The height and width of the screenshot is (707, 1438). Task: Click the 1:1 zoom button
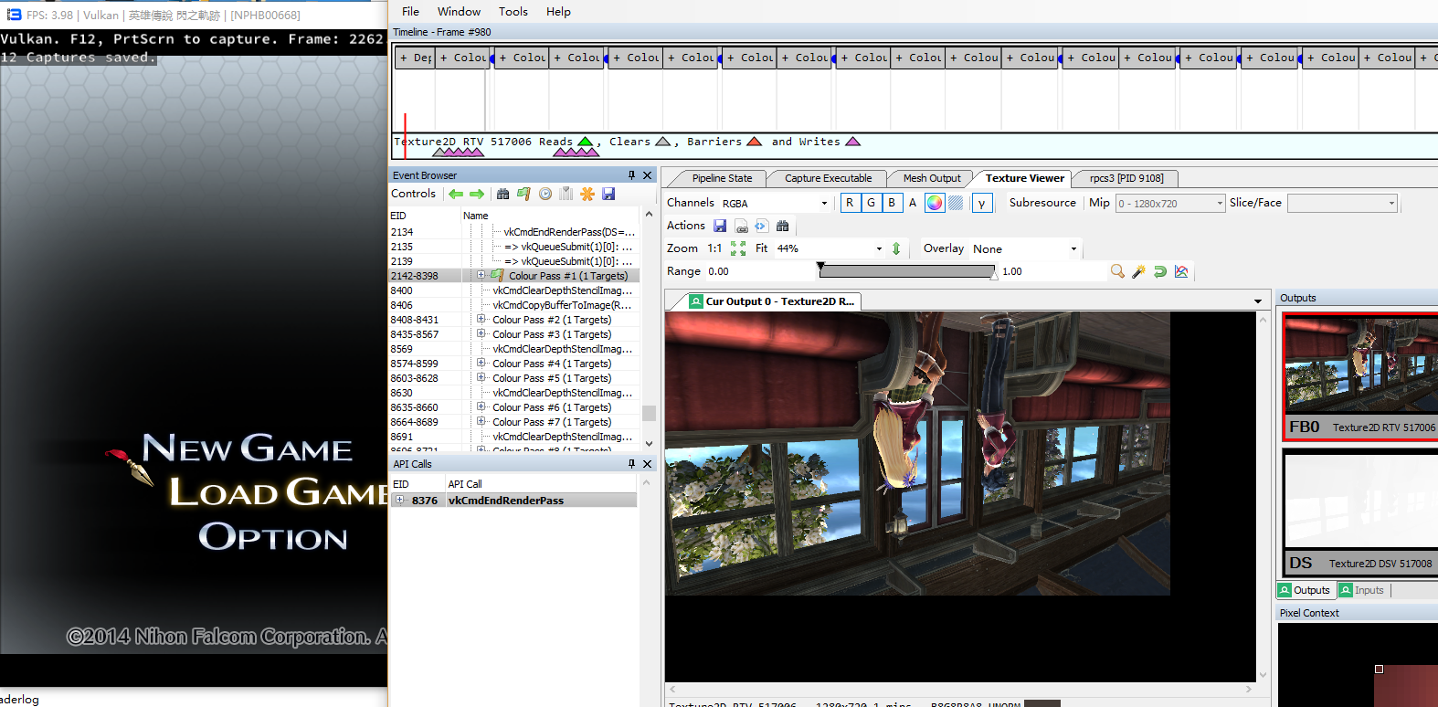pos(714,248)
